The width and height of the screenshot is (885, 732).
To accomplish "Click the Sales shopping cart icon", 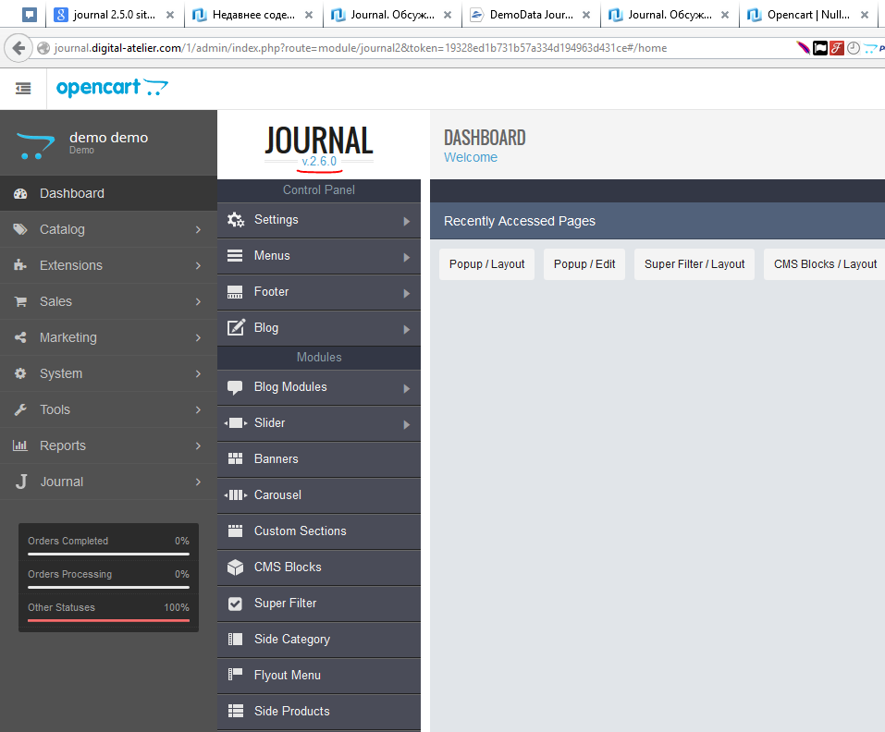I will [x=20, y=301].
